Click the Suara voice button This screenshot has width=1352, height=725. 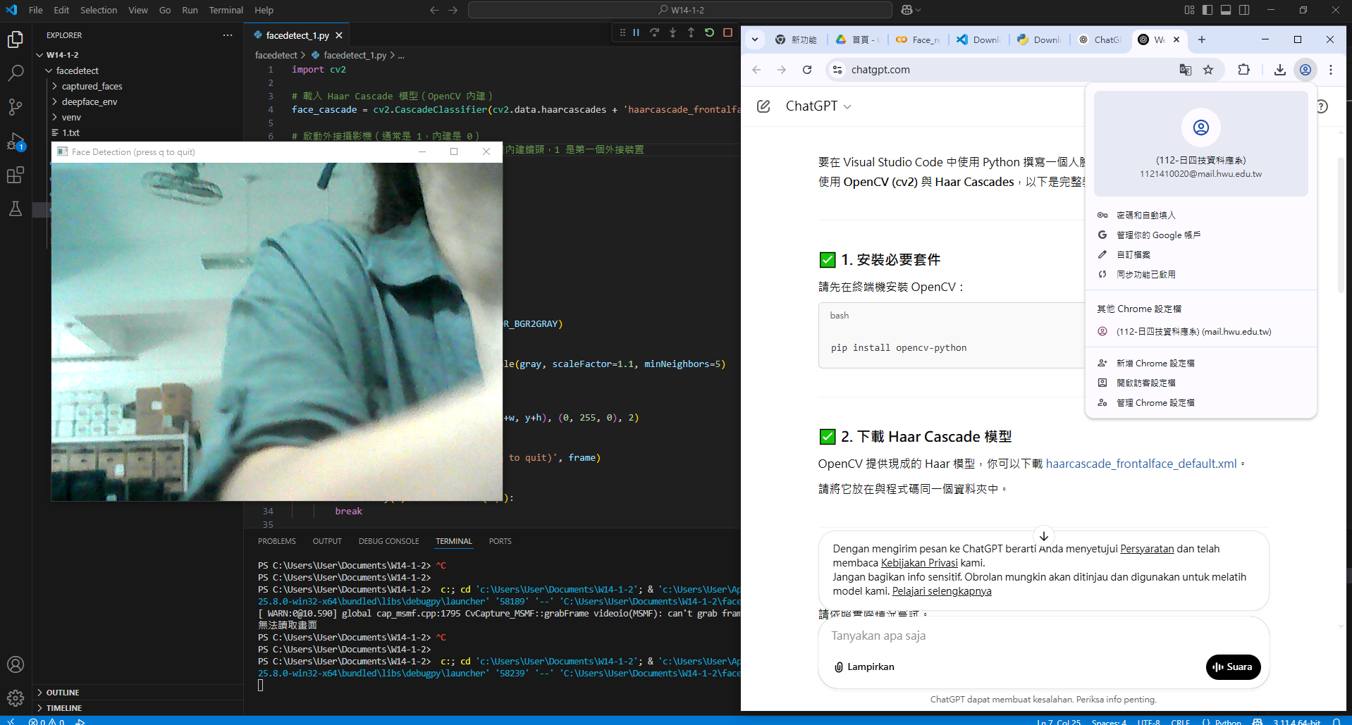click(1233, 667)
